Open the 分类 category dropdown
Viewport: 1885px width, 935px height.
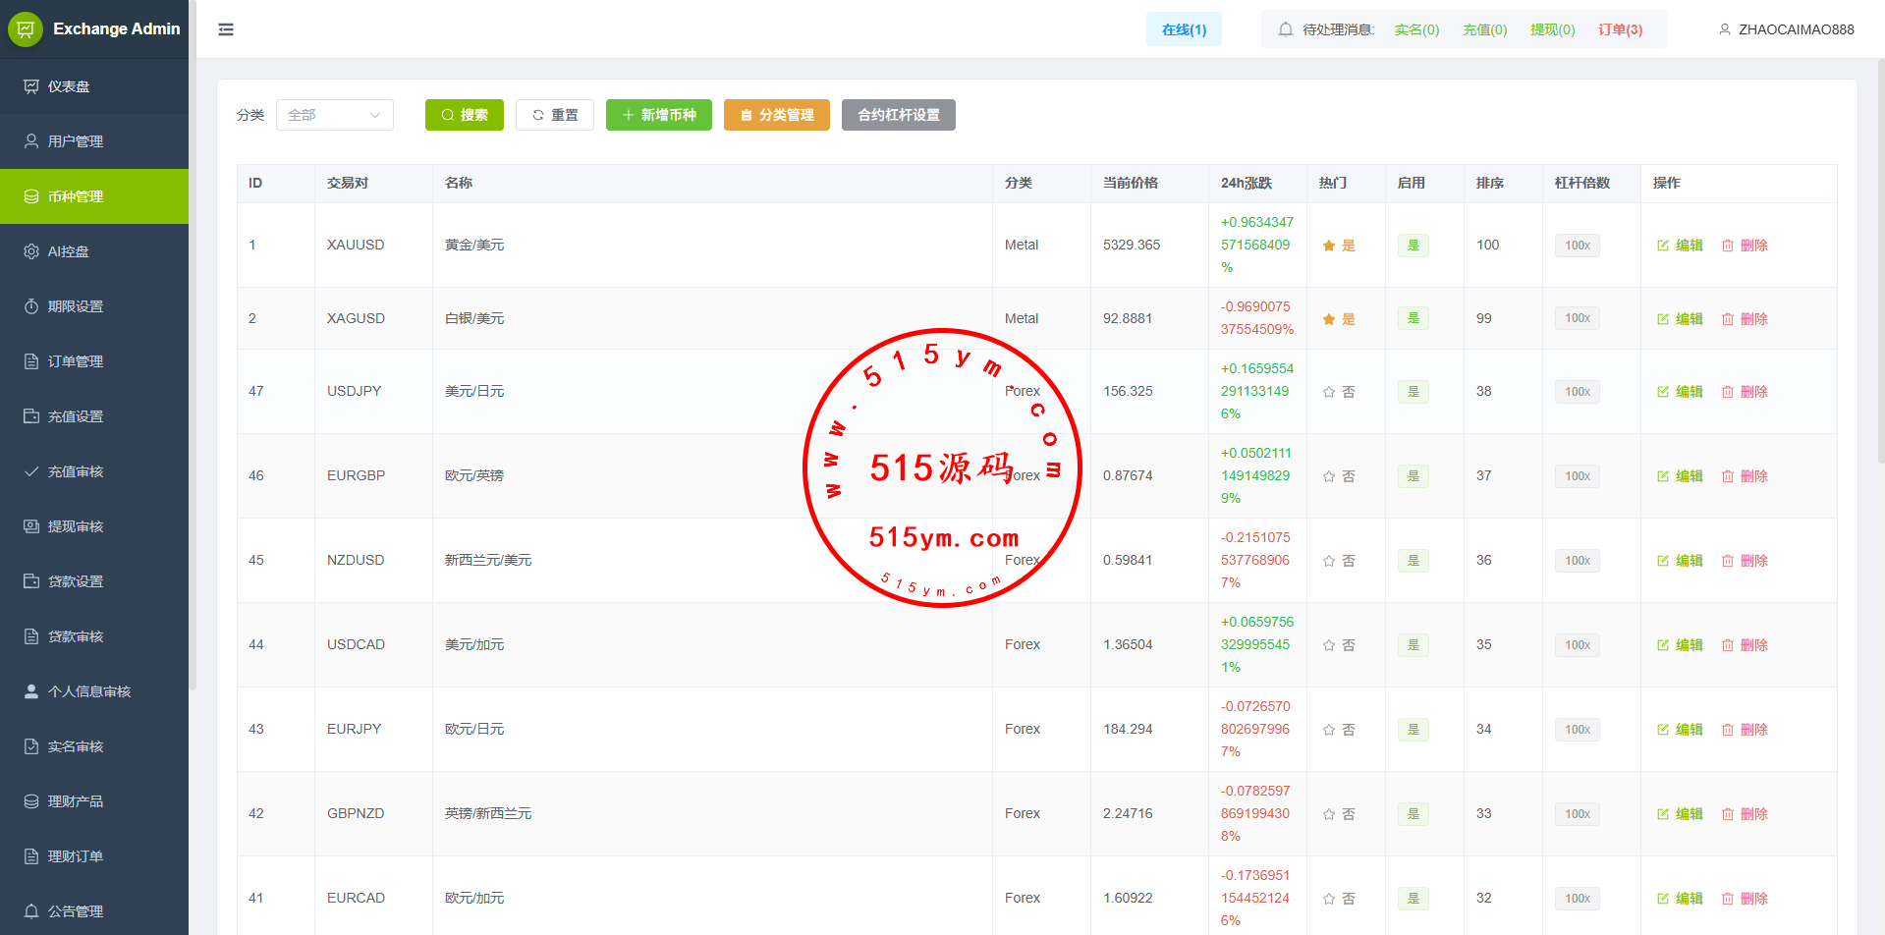coord(334,115)
